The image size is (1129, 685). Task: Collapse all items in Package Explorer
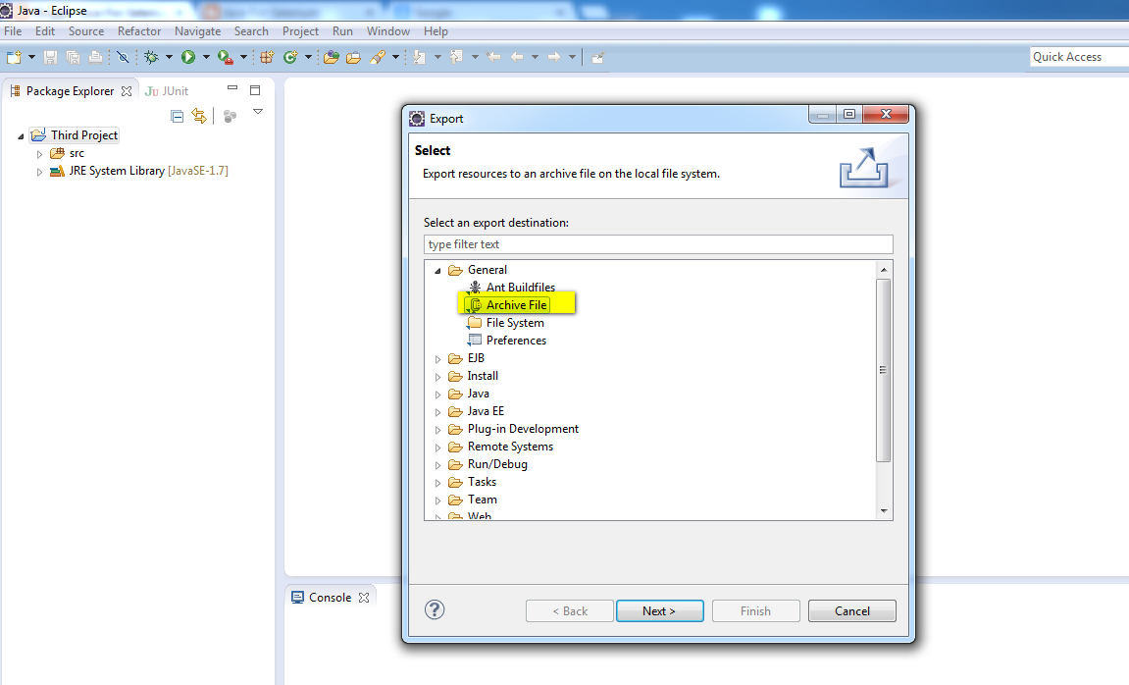(177, 115)
